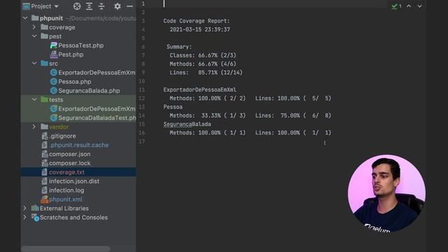
Task: Open infection.log file
Action: pyautogui.click(x=66, y=190)
